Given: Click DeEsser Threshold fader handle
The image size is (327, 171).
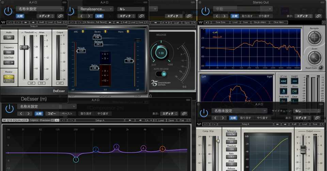Looking at the screenshot, I should (x=24, y=48).
